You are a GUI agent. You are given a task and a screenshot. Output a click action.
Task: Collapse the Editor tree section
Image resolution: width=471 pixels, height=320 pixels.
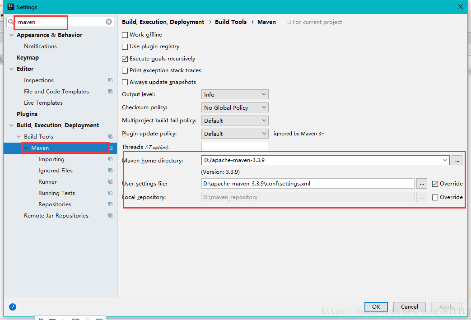point(11,69)
